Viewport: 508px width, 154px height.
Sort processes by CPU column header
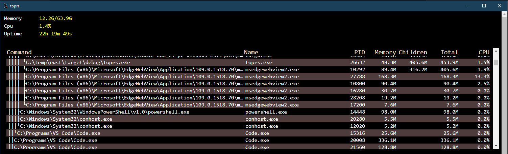pos(484,52)
